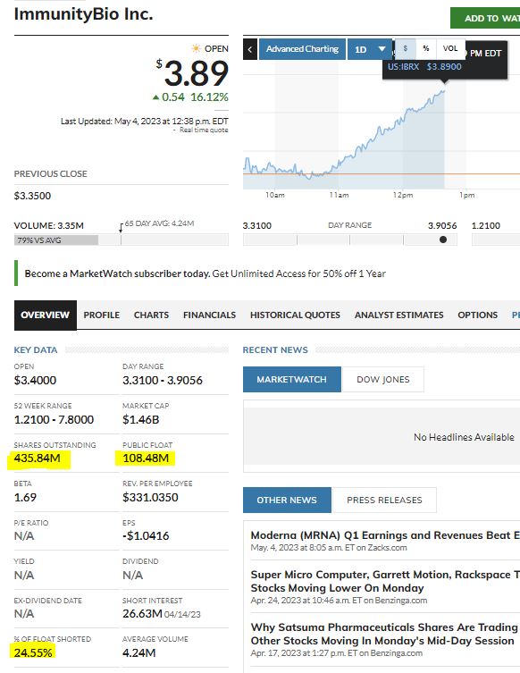520x673 pixels.
Task: Click rev. per employee $331.0350
Action: click(x=150, y=497)
